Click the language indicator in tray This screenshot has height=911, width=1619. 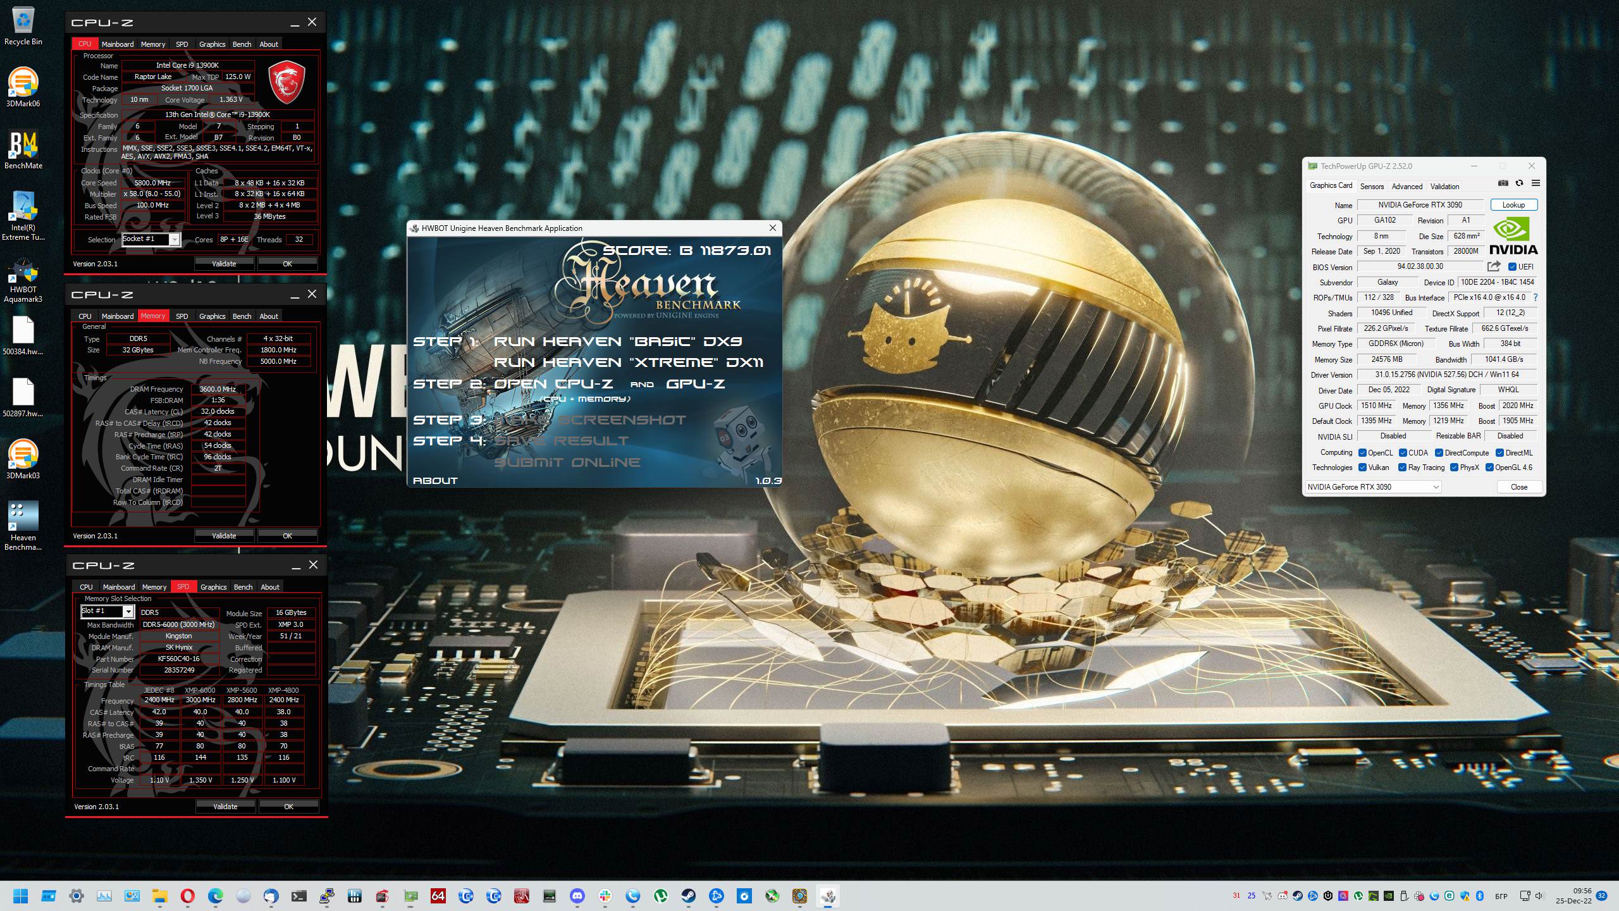1501,896
